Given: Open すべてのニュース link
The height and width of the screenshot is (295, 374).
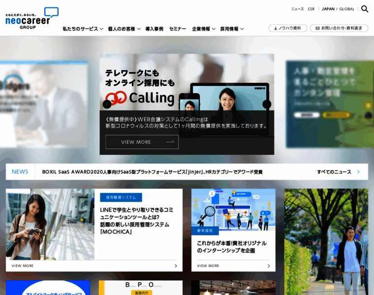Looking at the screenshot, I should (334, 172).
